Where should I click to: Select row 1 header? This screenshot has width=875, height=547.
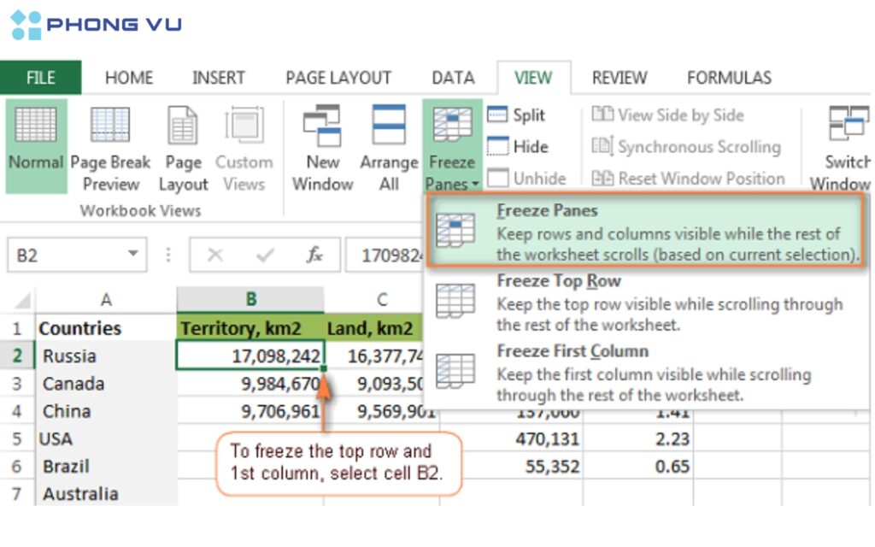coord(17,328)
